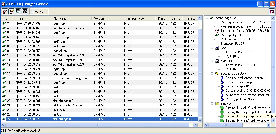Click the purple icon at toolbar's right end
The width and height of the screenshot is (276, 134).
click(x=272, y=12)
